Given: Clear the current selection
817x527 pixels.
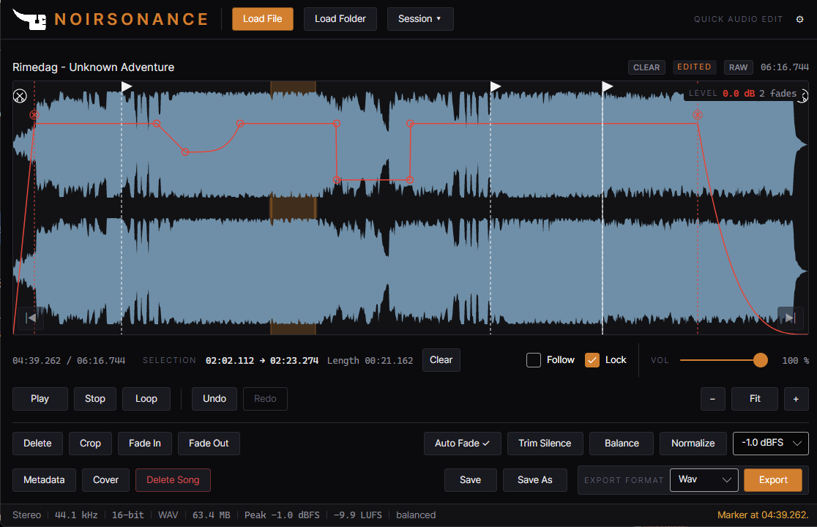Looking at the screenshot, I should [441, 360].
